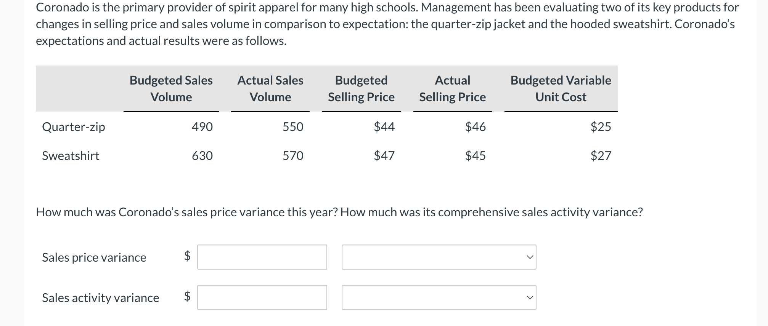Viewport: 768px width, 326px height.
Task: Open the Sales activity variance direction dropdown
Action: (x=439, y=298)
